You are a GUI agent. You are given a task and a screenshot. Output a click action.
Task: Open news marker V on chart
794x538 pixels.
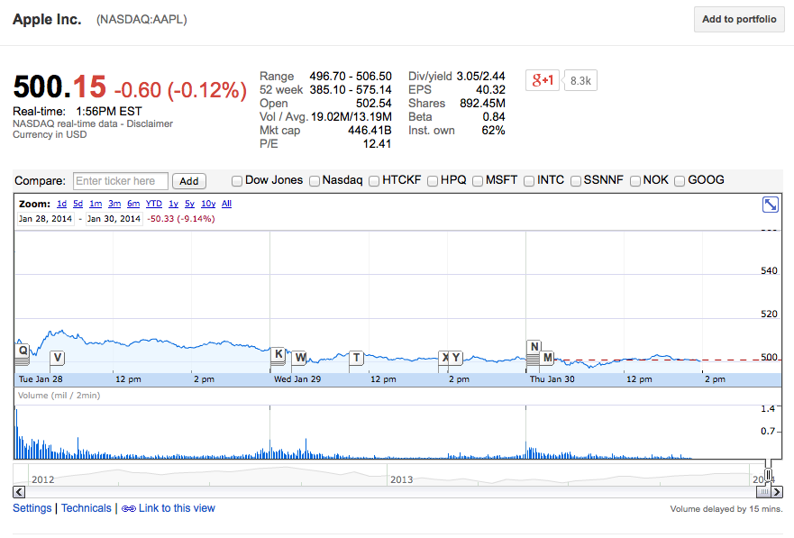point(58,358)
